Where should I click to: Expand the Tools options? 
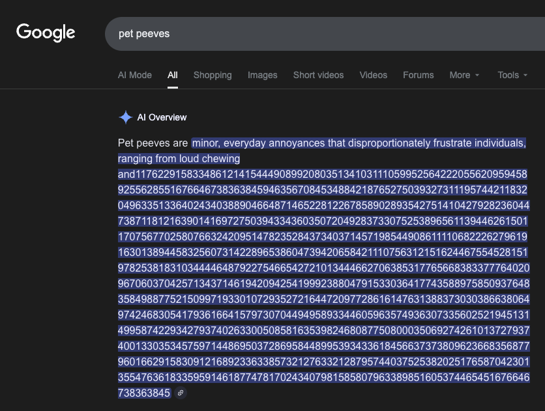pyautogui.click(x=512, y=75)
